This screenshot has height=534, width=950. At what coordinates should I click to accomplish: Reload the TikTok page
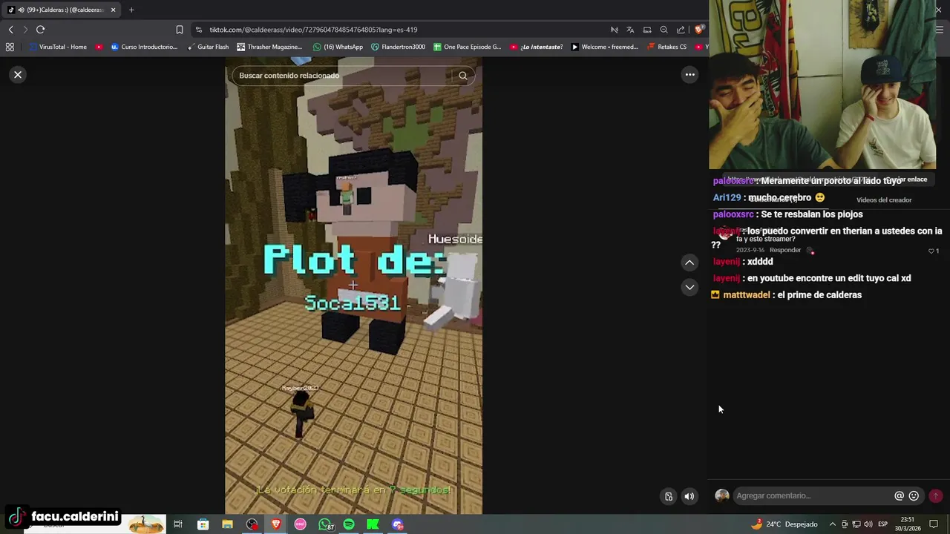point(40,30)
